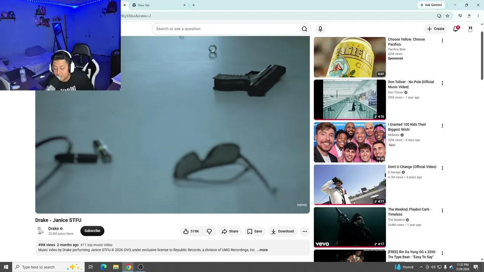Like the video with 519K thumbs-up

click(191, 231)
